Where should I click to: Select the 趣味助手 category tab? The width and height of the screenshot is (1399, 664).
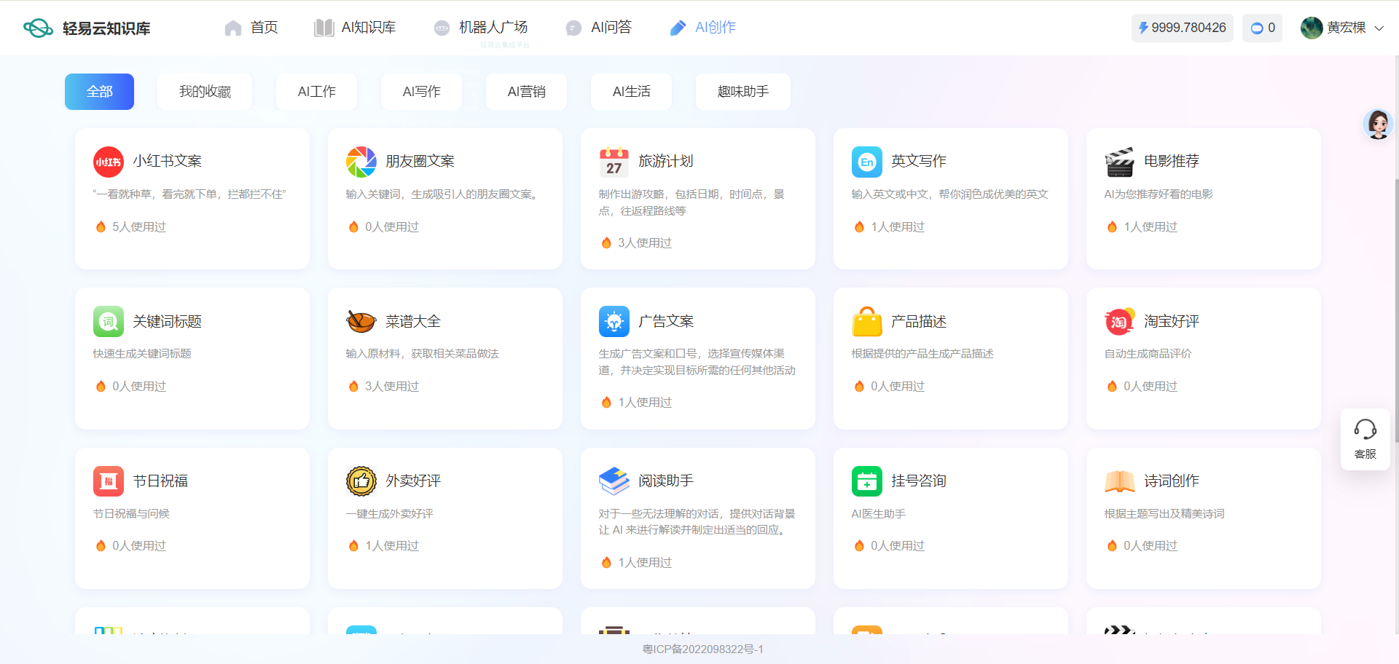click(743, 92)
